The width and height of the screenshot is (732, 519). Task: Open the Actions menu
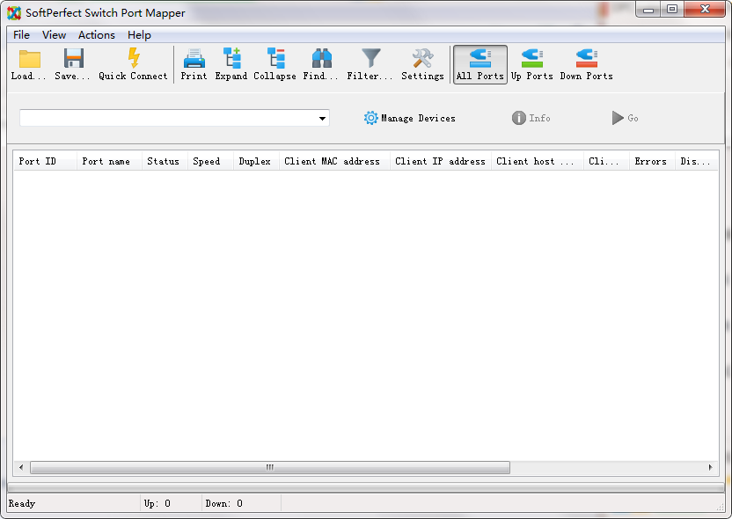coord(97,35)
